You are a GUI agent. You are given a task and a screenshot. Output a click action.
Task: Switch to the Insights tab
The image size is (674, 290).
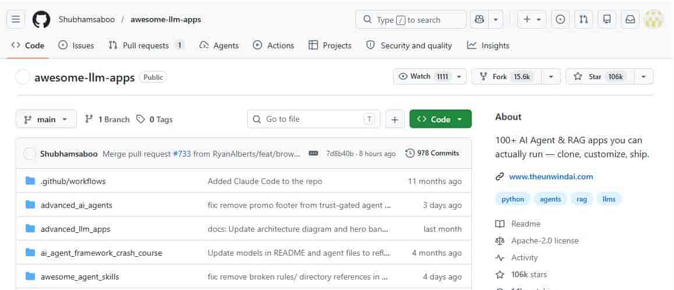[x=488, y=45]
